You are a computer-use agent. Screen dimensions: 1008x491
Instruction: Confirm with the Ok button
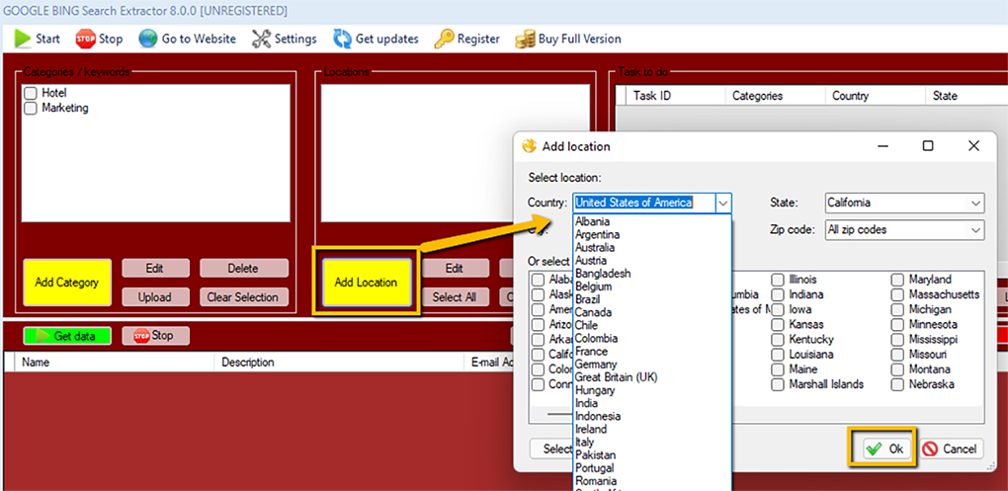click(x=885, y=449)
